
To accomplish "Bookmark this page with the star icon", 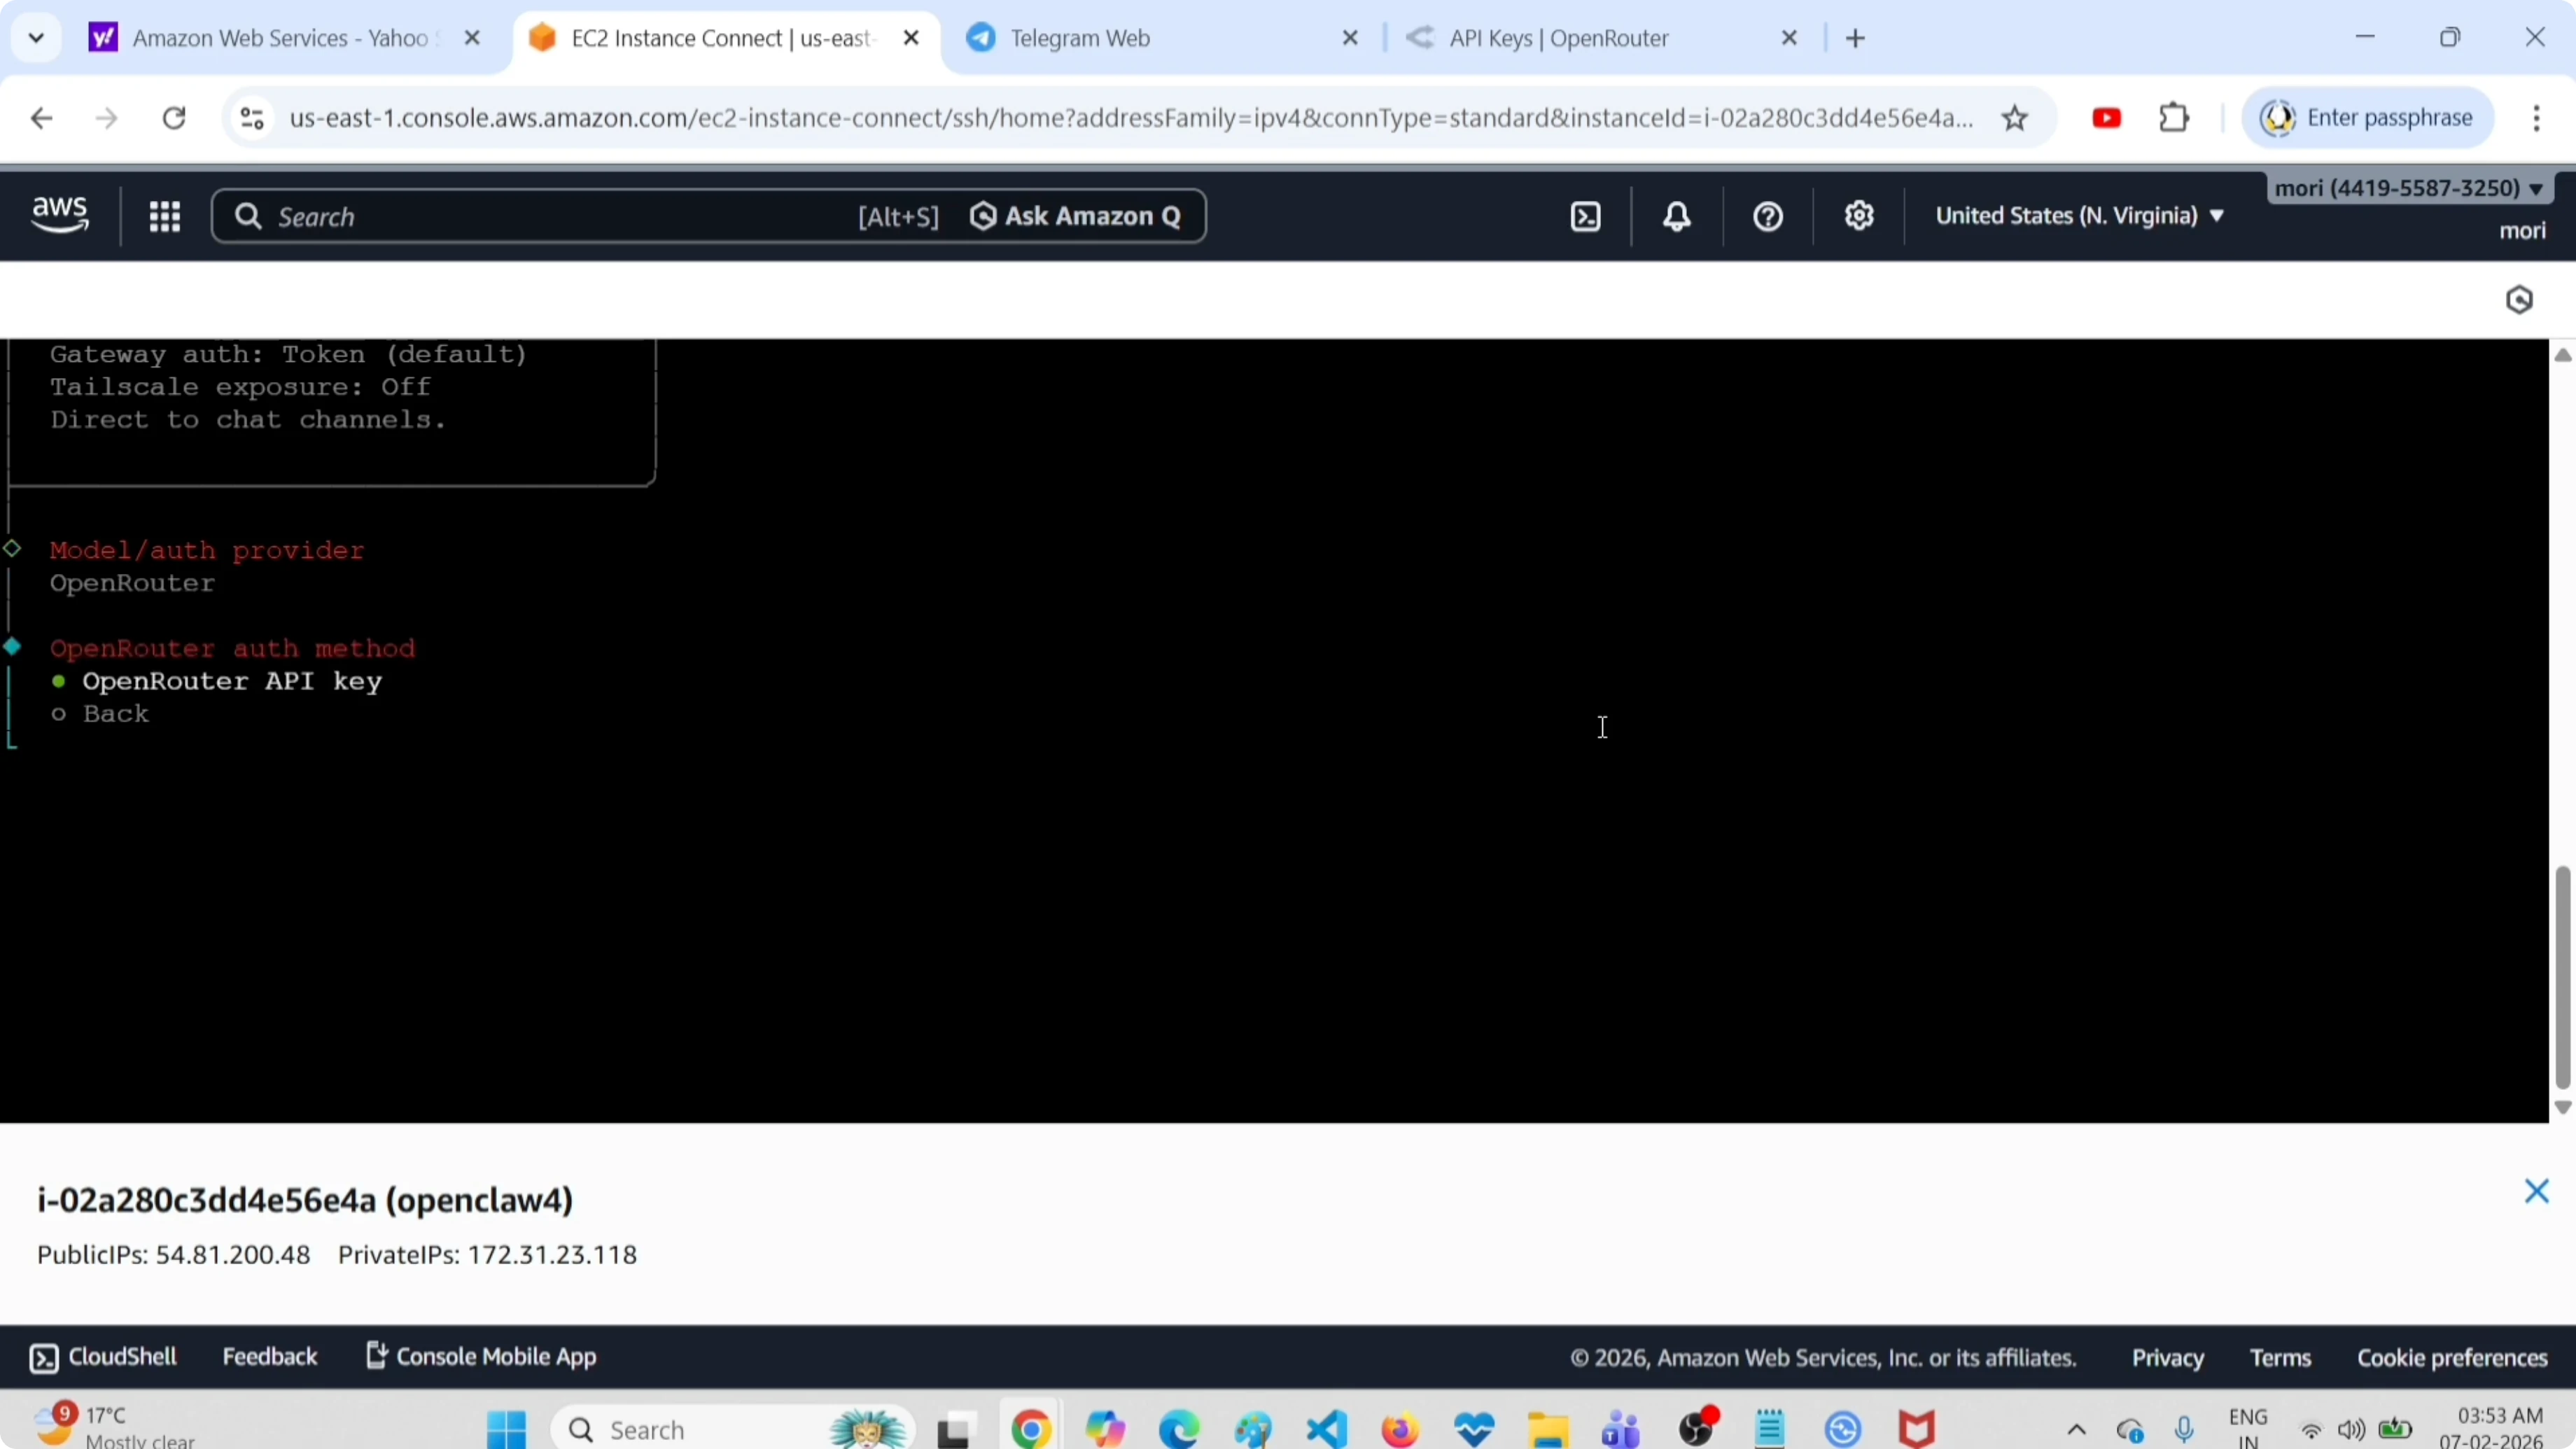I will (x=2015, y=118).
